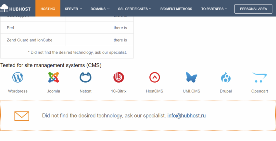
Task: Expand the Domains dropdown chevron
Action: tap(108, 9)
